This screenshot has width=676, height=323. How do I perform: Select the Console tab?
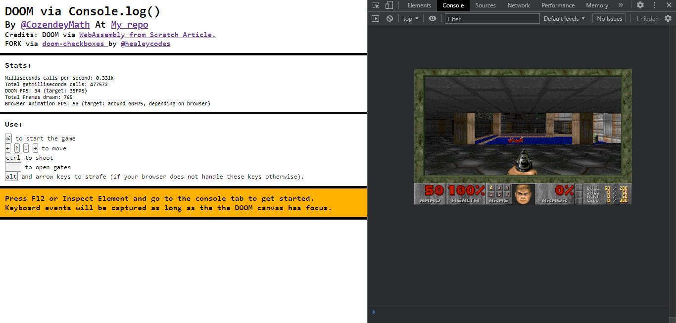click(x=453, y=5)
